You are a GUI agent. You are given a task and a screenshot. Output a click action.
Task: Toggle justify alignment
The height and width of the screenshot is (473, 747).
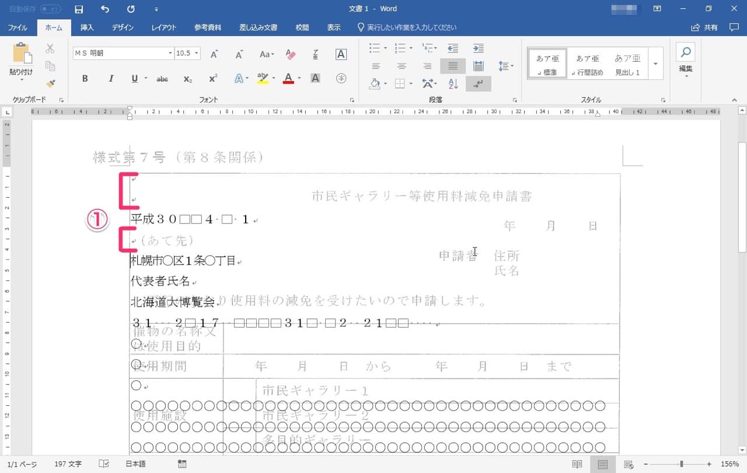coord(453,66)
